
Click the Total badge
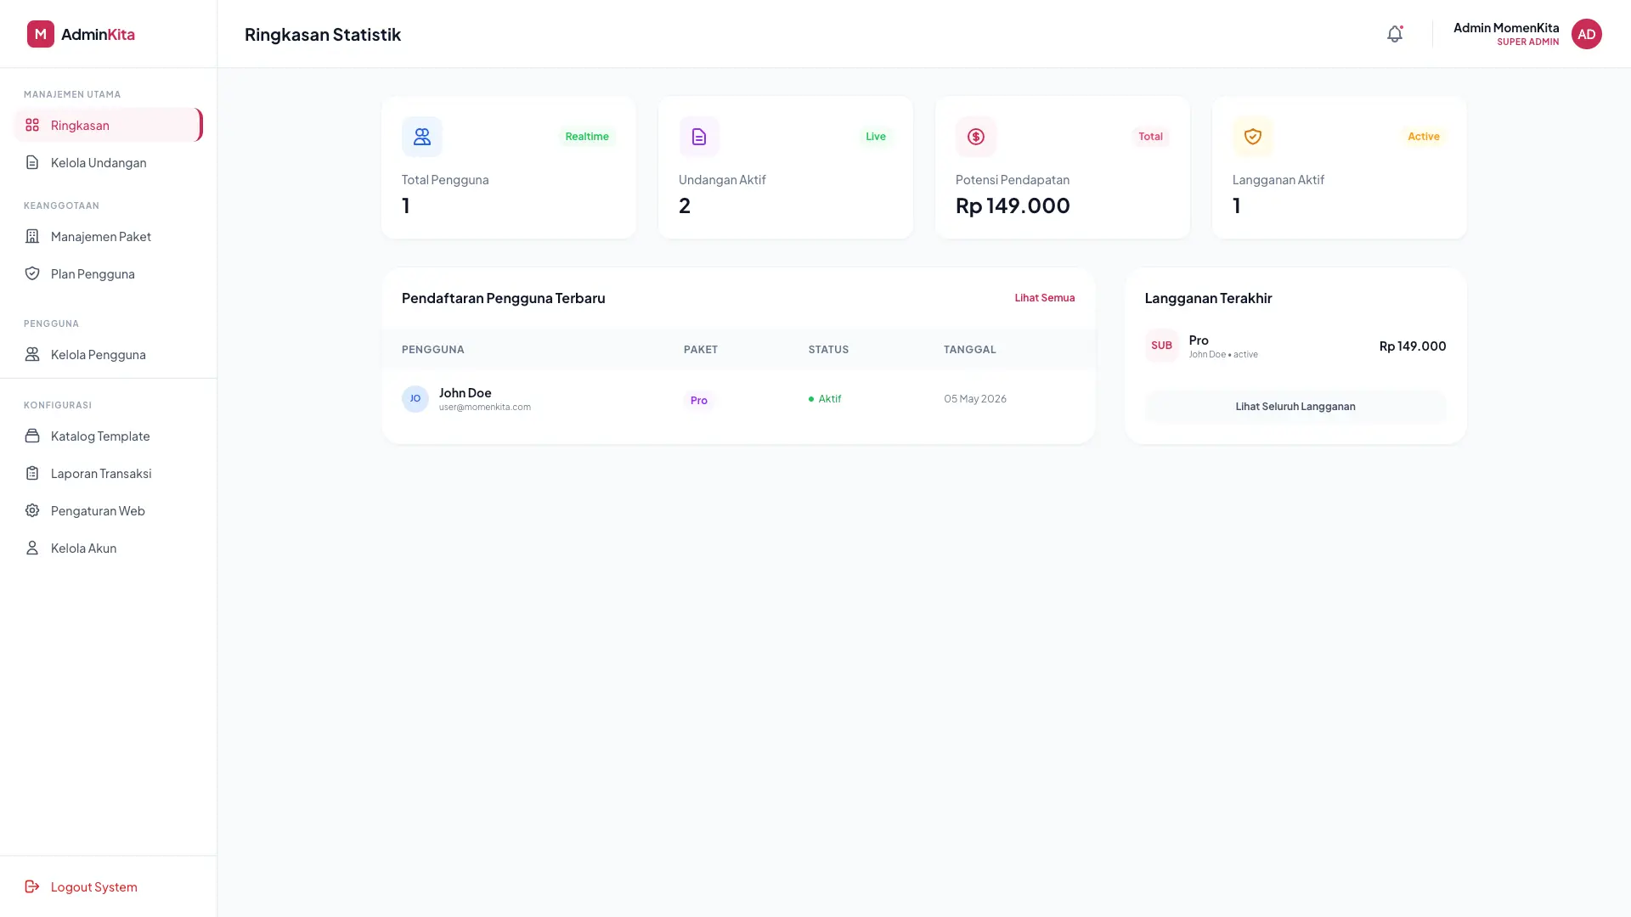1150,137
